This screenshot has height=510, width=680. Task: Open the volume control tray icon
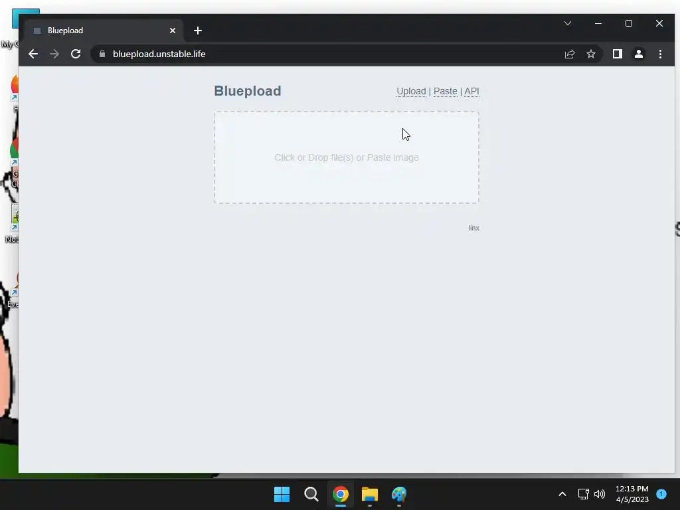tap(600, 494)
